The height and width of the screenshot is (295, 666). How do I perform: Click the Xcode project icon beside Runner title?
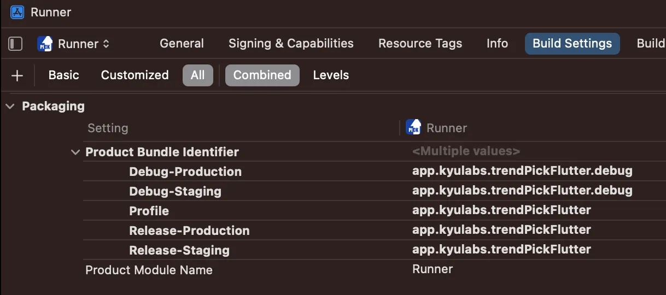point(17,12)
